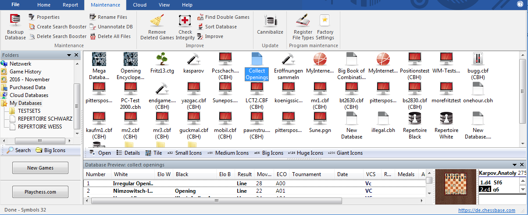Click Search in the folders pane footer

pyautogui.click(x=18, y=150)
